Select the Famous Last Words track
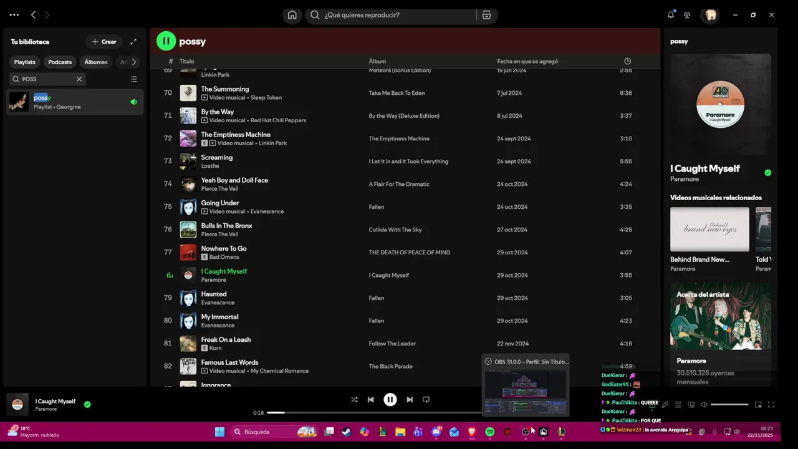This screenshot has height=449, width=798. [x=405, y=367]
